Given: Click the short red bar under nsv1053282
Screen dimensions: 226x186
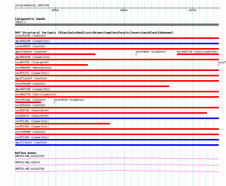Looking at the screenshot, I should [x=28, y=102].
